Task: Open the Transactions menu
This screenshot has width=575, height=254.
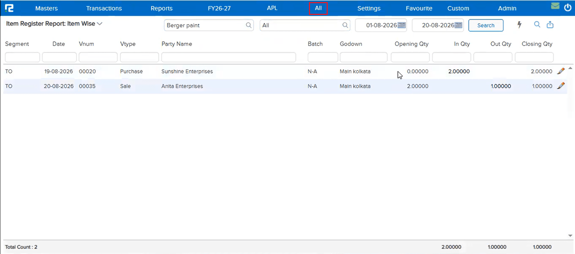Action: click(x=104, y=8)
